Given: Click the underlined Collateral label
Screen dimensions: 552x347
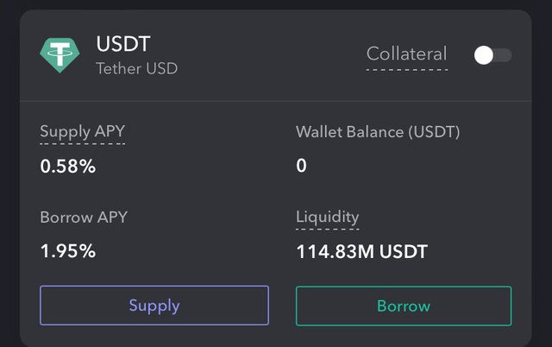Looking at the screenshot, I should 407,54.
